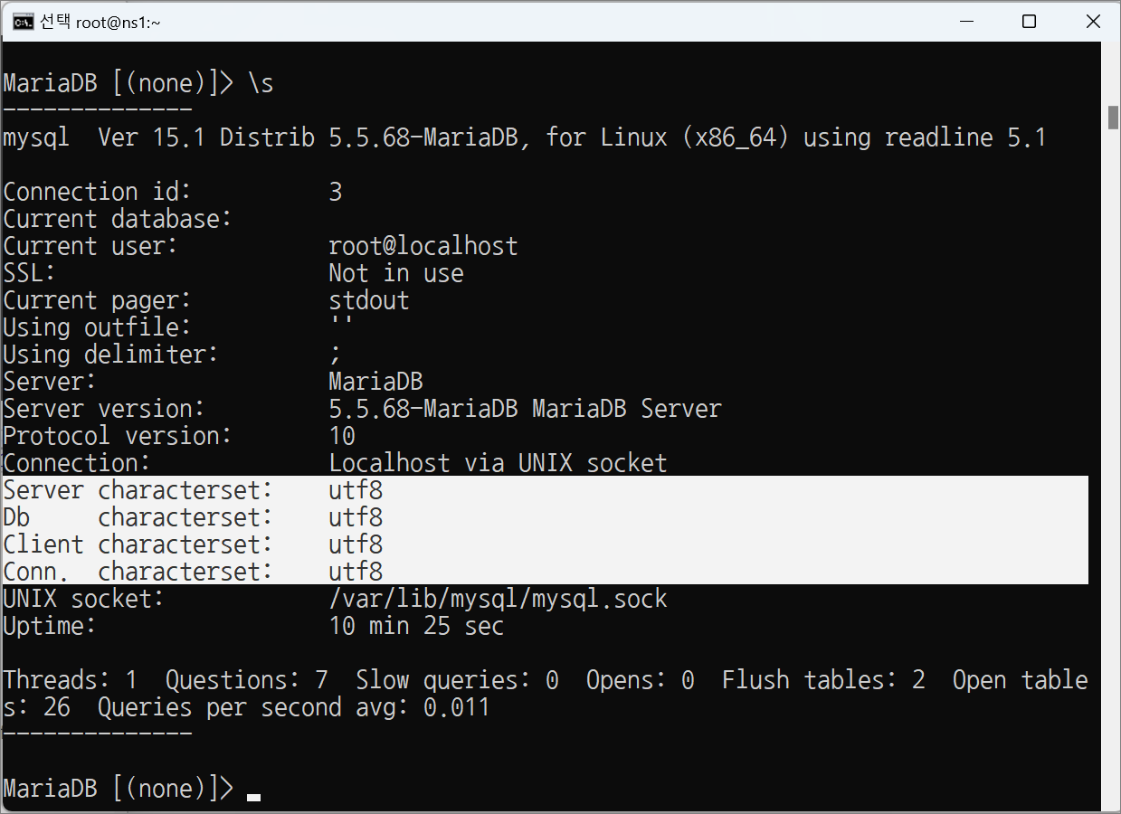Click the UNIX socket path /var/lib/mysql/mysql.sock
The width and height of the screenshot is (1121, 814).
point(498,599)
